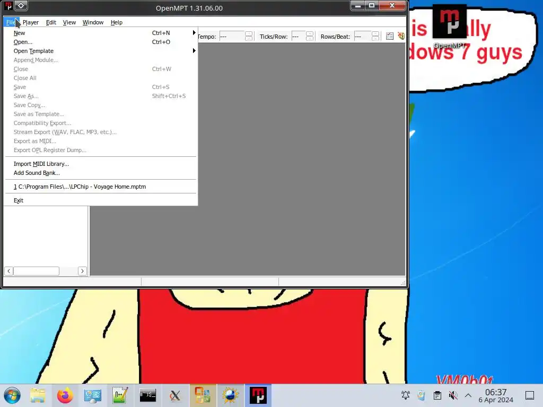Viewport: 543px width, 407px height.
Task: Open the terminal icon in taskbar
Action: 148,395
